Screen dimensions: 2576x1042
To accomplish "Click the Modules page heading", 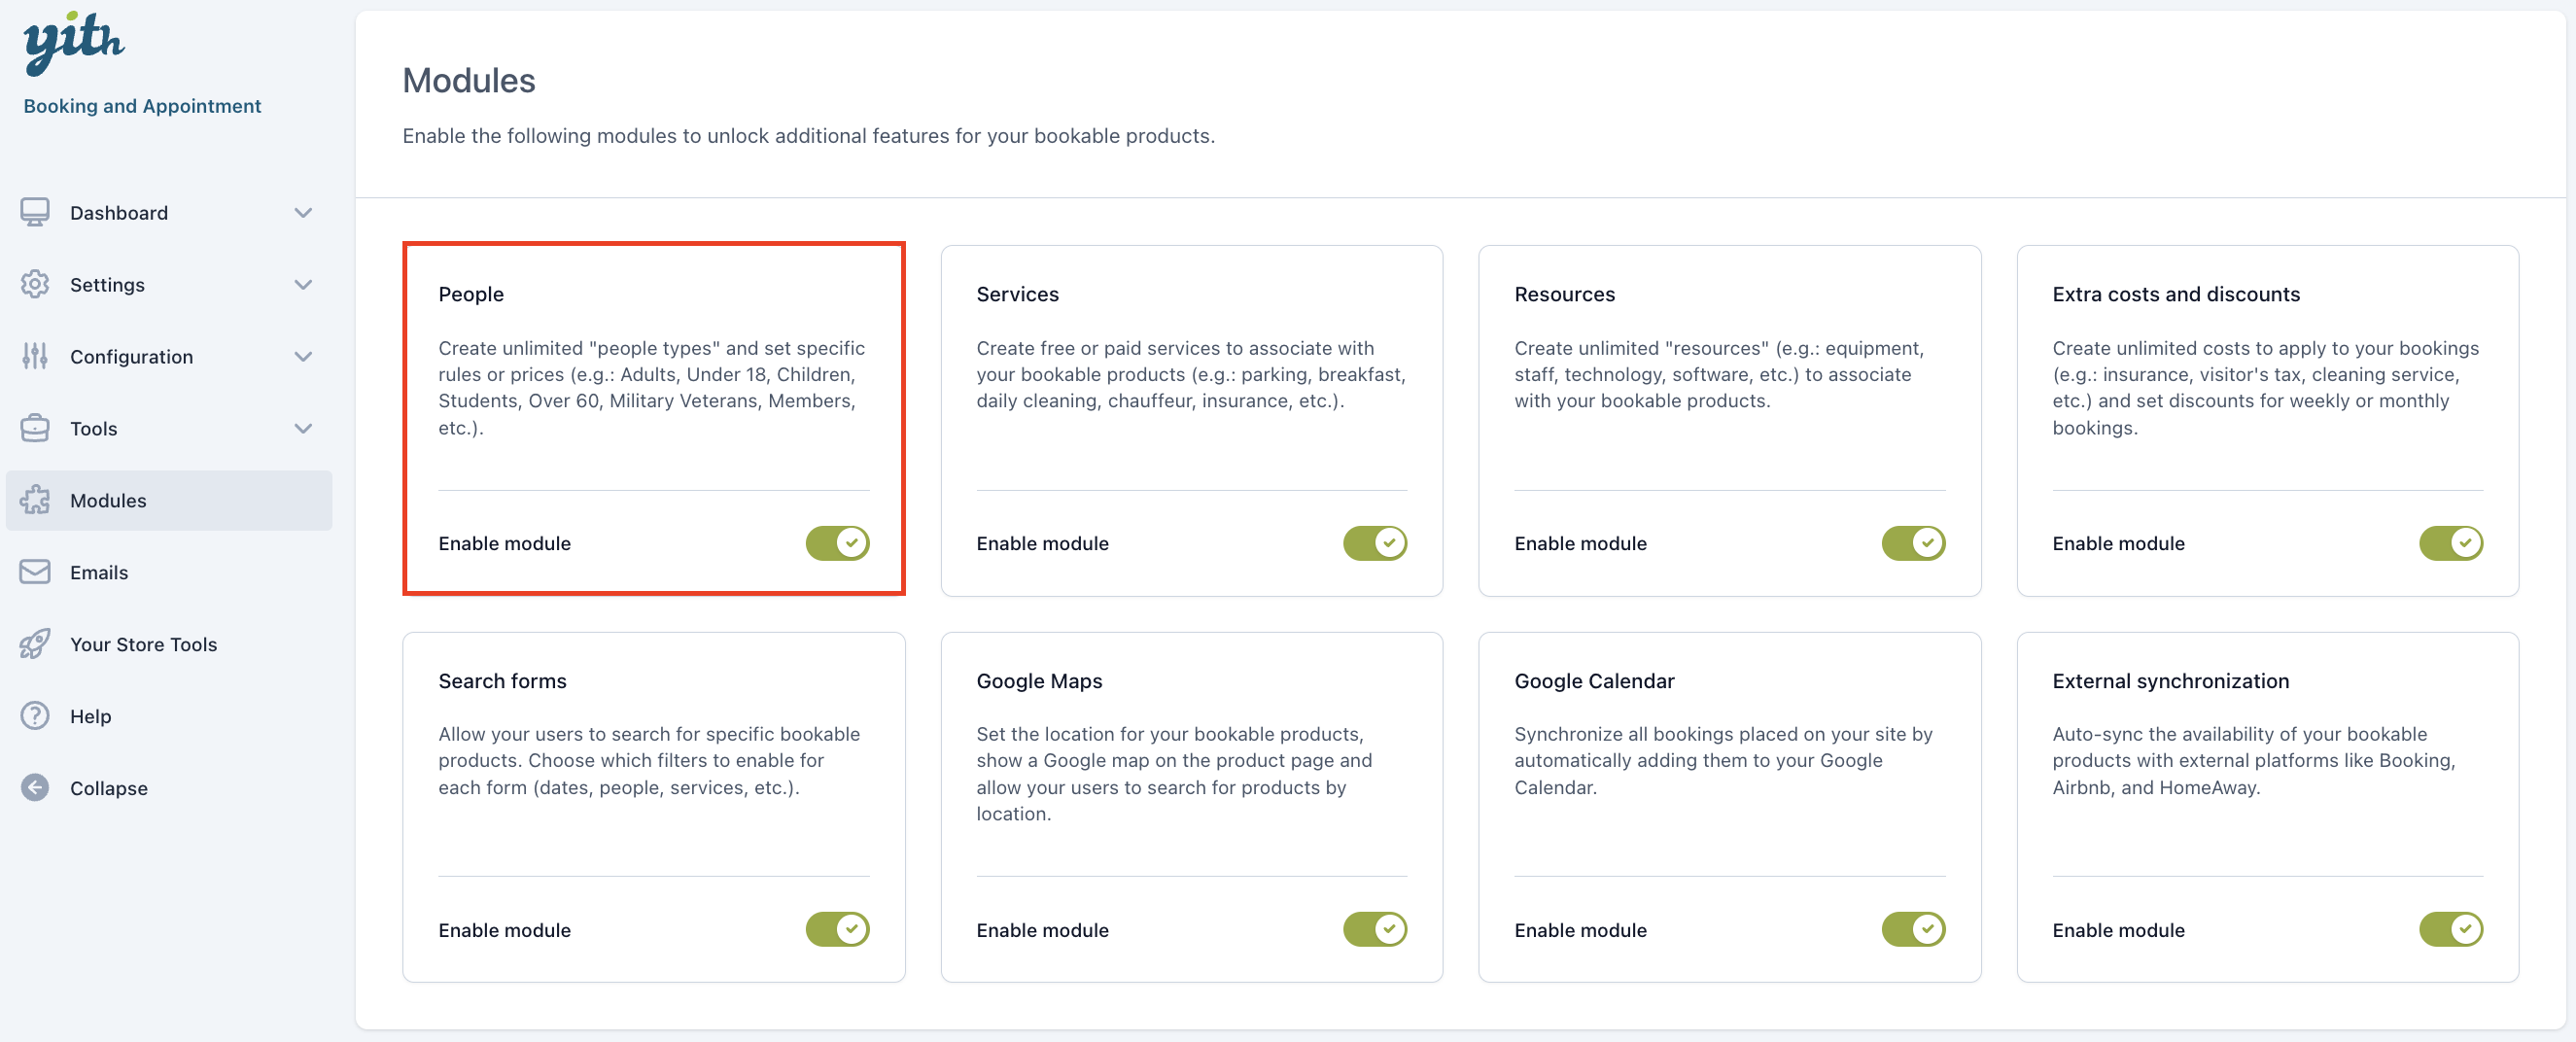I will click(469, 80).
